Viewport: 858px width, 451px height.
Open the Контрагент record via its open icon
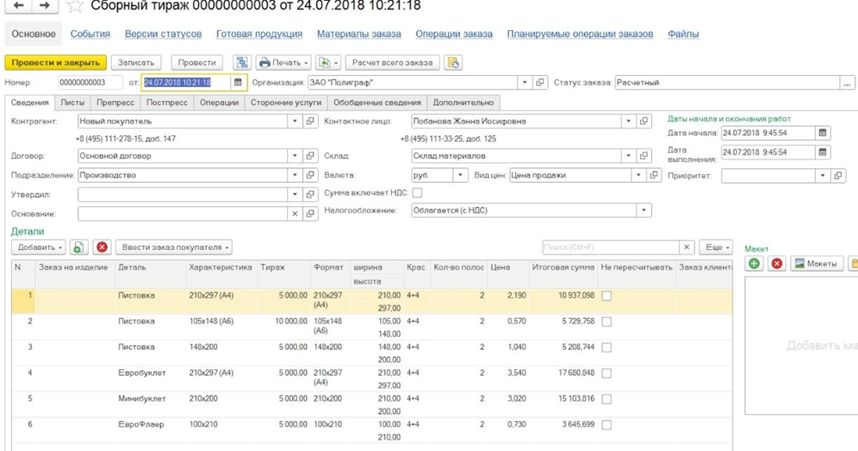[x=311, y=122]
